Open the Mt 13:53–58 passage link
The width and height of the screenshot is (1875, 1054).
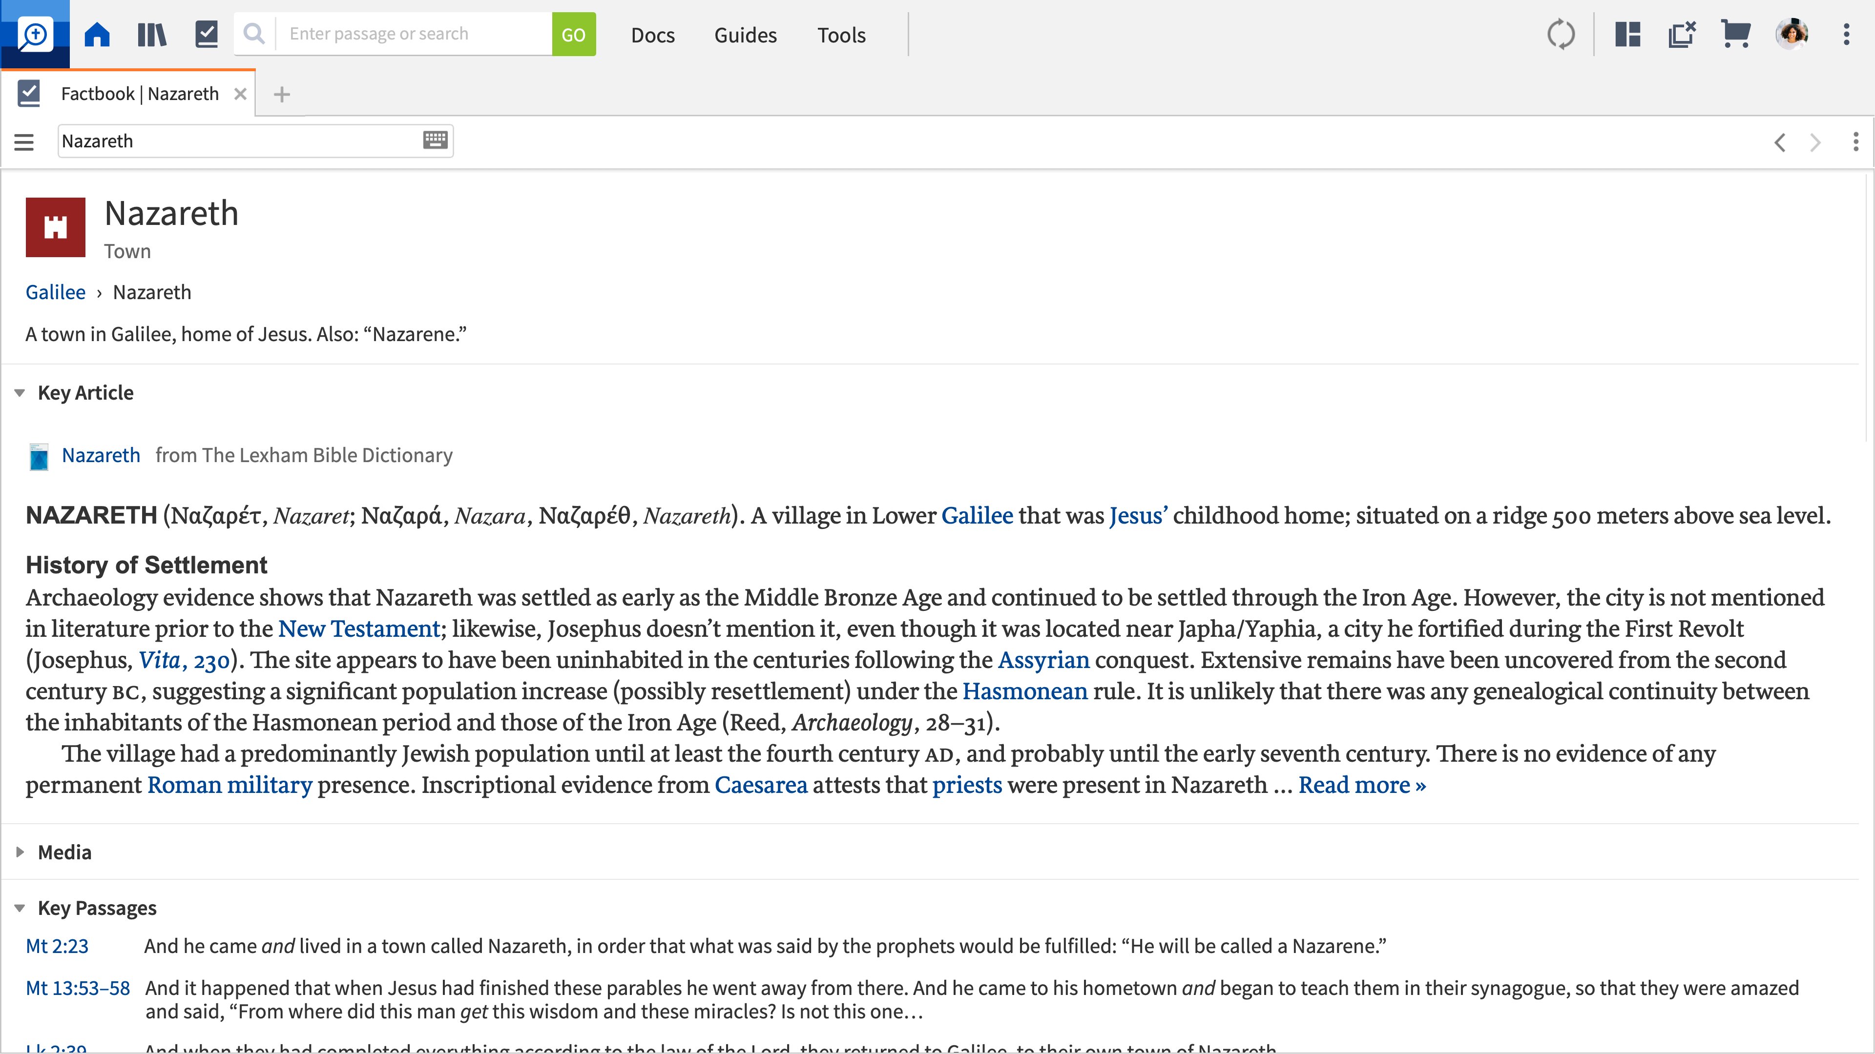78,989
